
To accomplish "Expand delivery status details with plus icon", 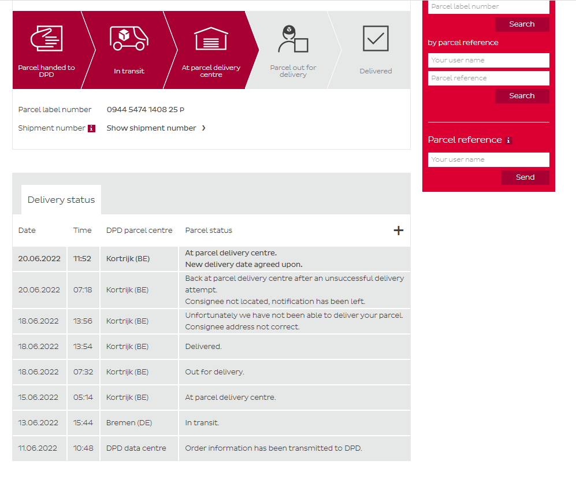I will (398, 231).
